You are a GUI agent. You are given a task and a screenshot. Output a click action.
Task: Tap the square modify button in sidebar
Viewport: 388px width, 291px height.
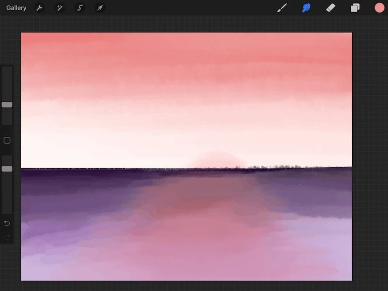pyautogui.click(x=7, y=140)
